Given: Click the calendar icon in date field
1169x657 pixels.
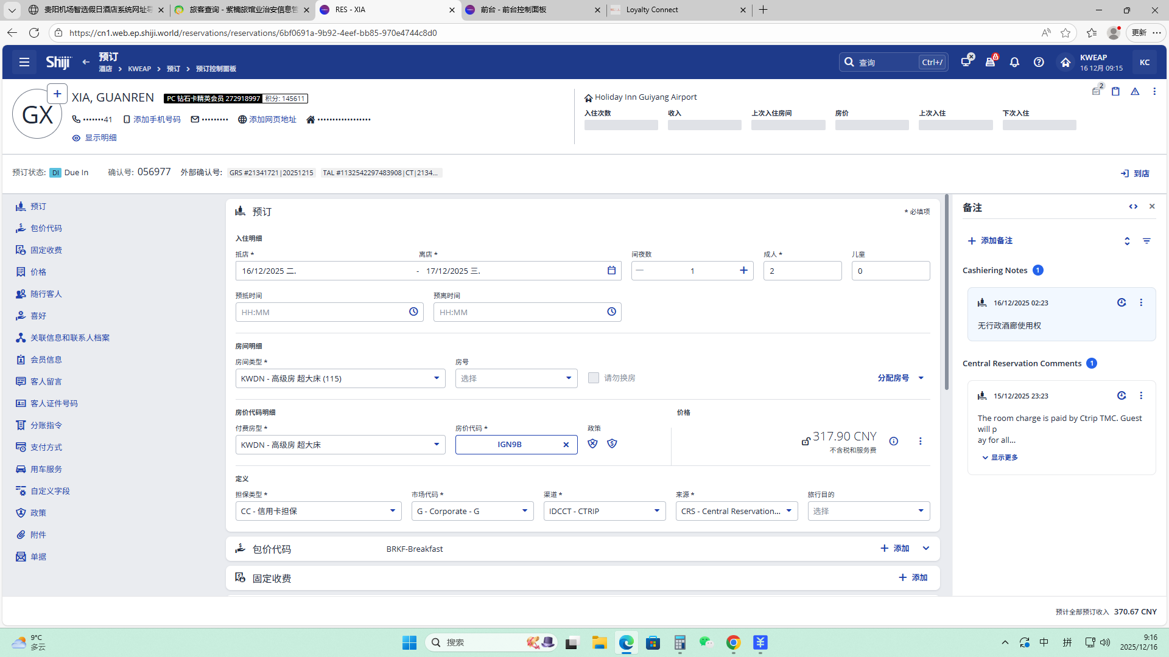Looking at the screenshot, I should coord(611,271).
